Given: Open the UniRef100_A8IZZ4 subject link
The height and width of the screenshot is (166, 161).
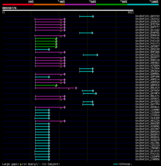Looking at the screenshot, I should click(147, 121).
